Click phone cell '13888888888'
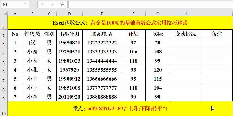This screenshot has width=233, height=116. pyautogui.click(x=102, y=97)
